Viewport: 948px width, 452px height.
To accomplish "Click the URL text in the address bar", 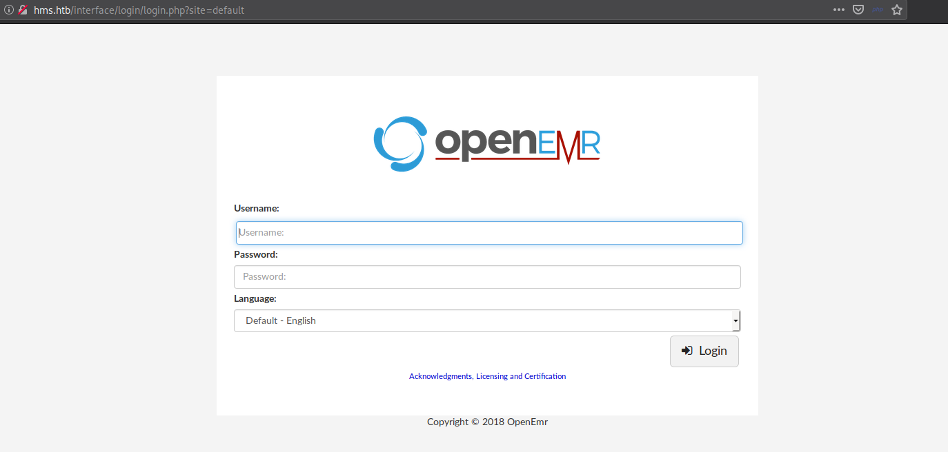I will click(139, 10).
